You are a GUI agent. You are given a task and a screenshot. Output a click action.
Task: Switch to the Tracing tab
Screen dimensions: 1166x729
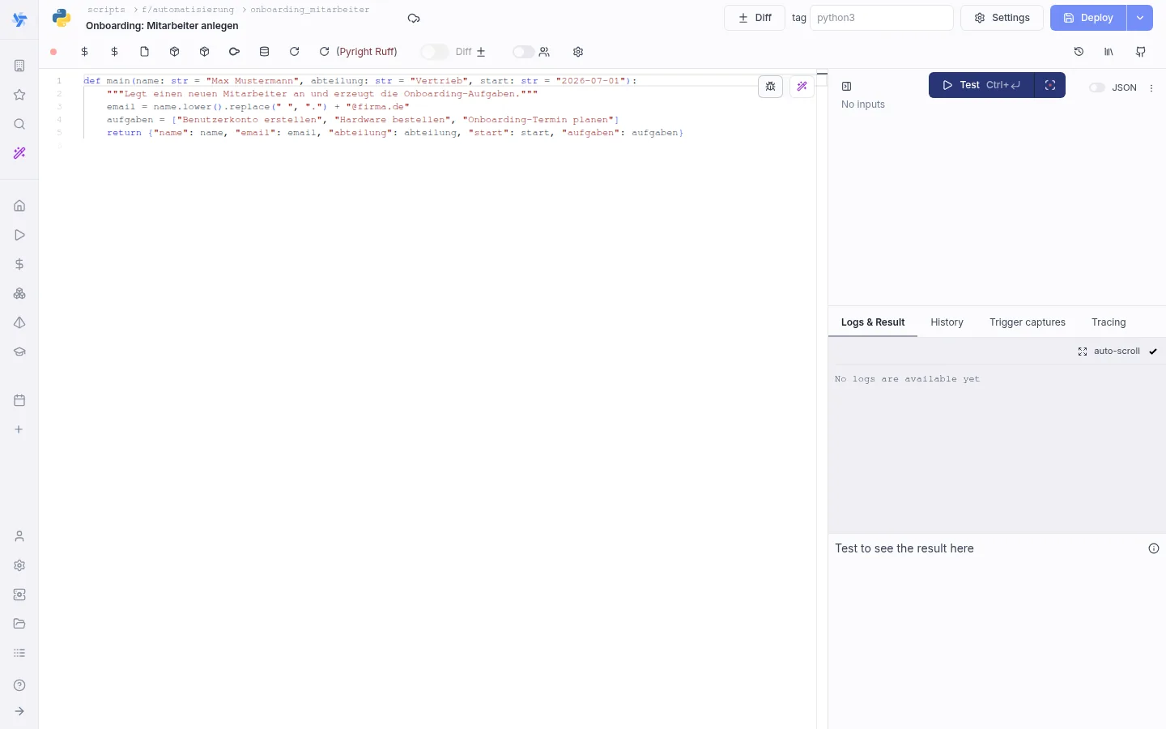pos(1109,322)
